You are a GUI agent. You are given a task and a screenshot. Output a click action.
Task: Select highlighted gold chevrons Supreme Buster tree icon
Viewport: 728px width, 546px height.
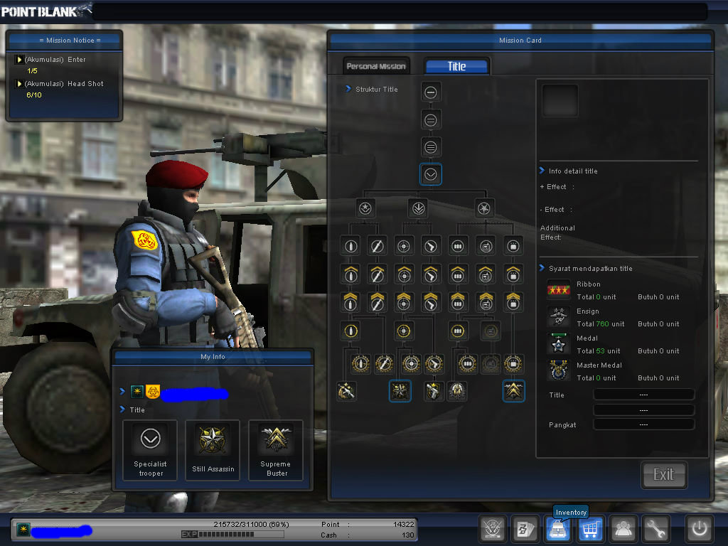click(513, 392)
